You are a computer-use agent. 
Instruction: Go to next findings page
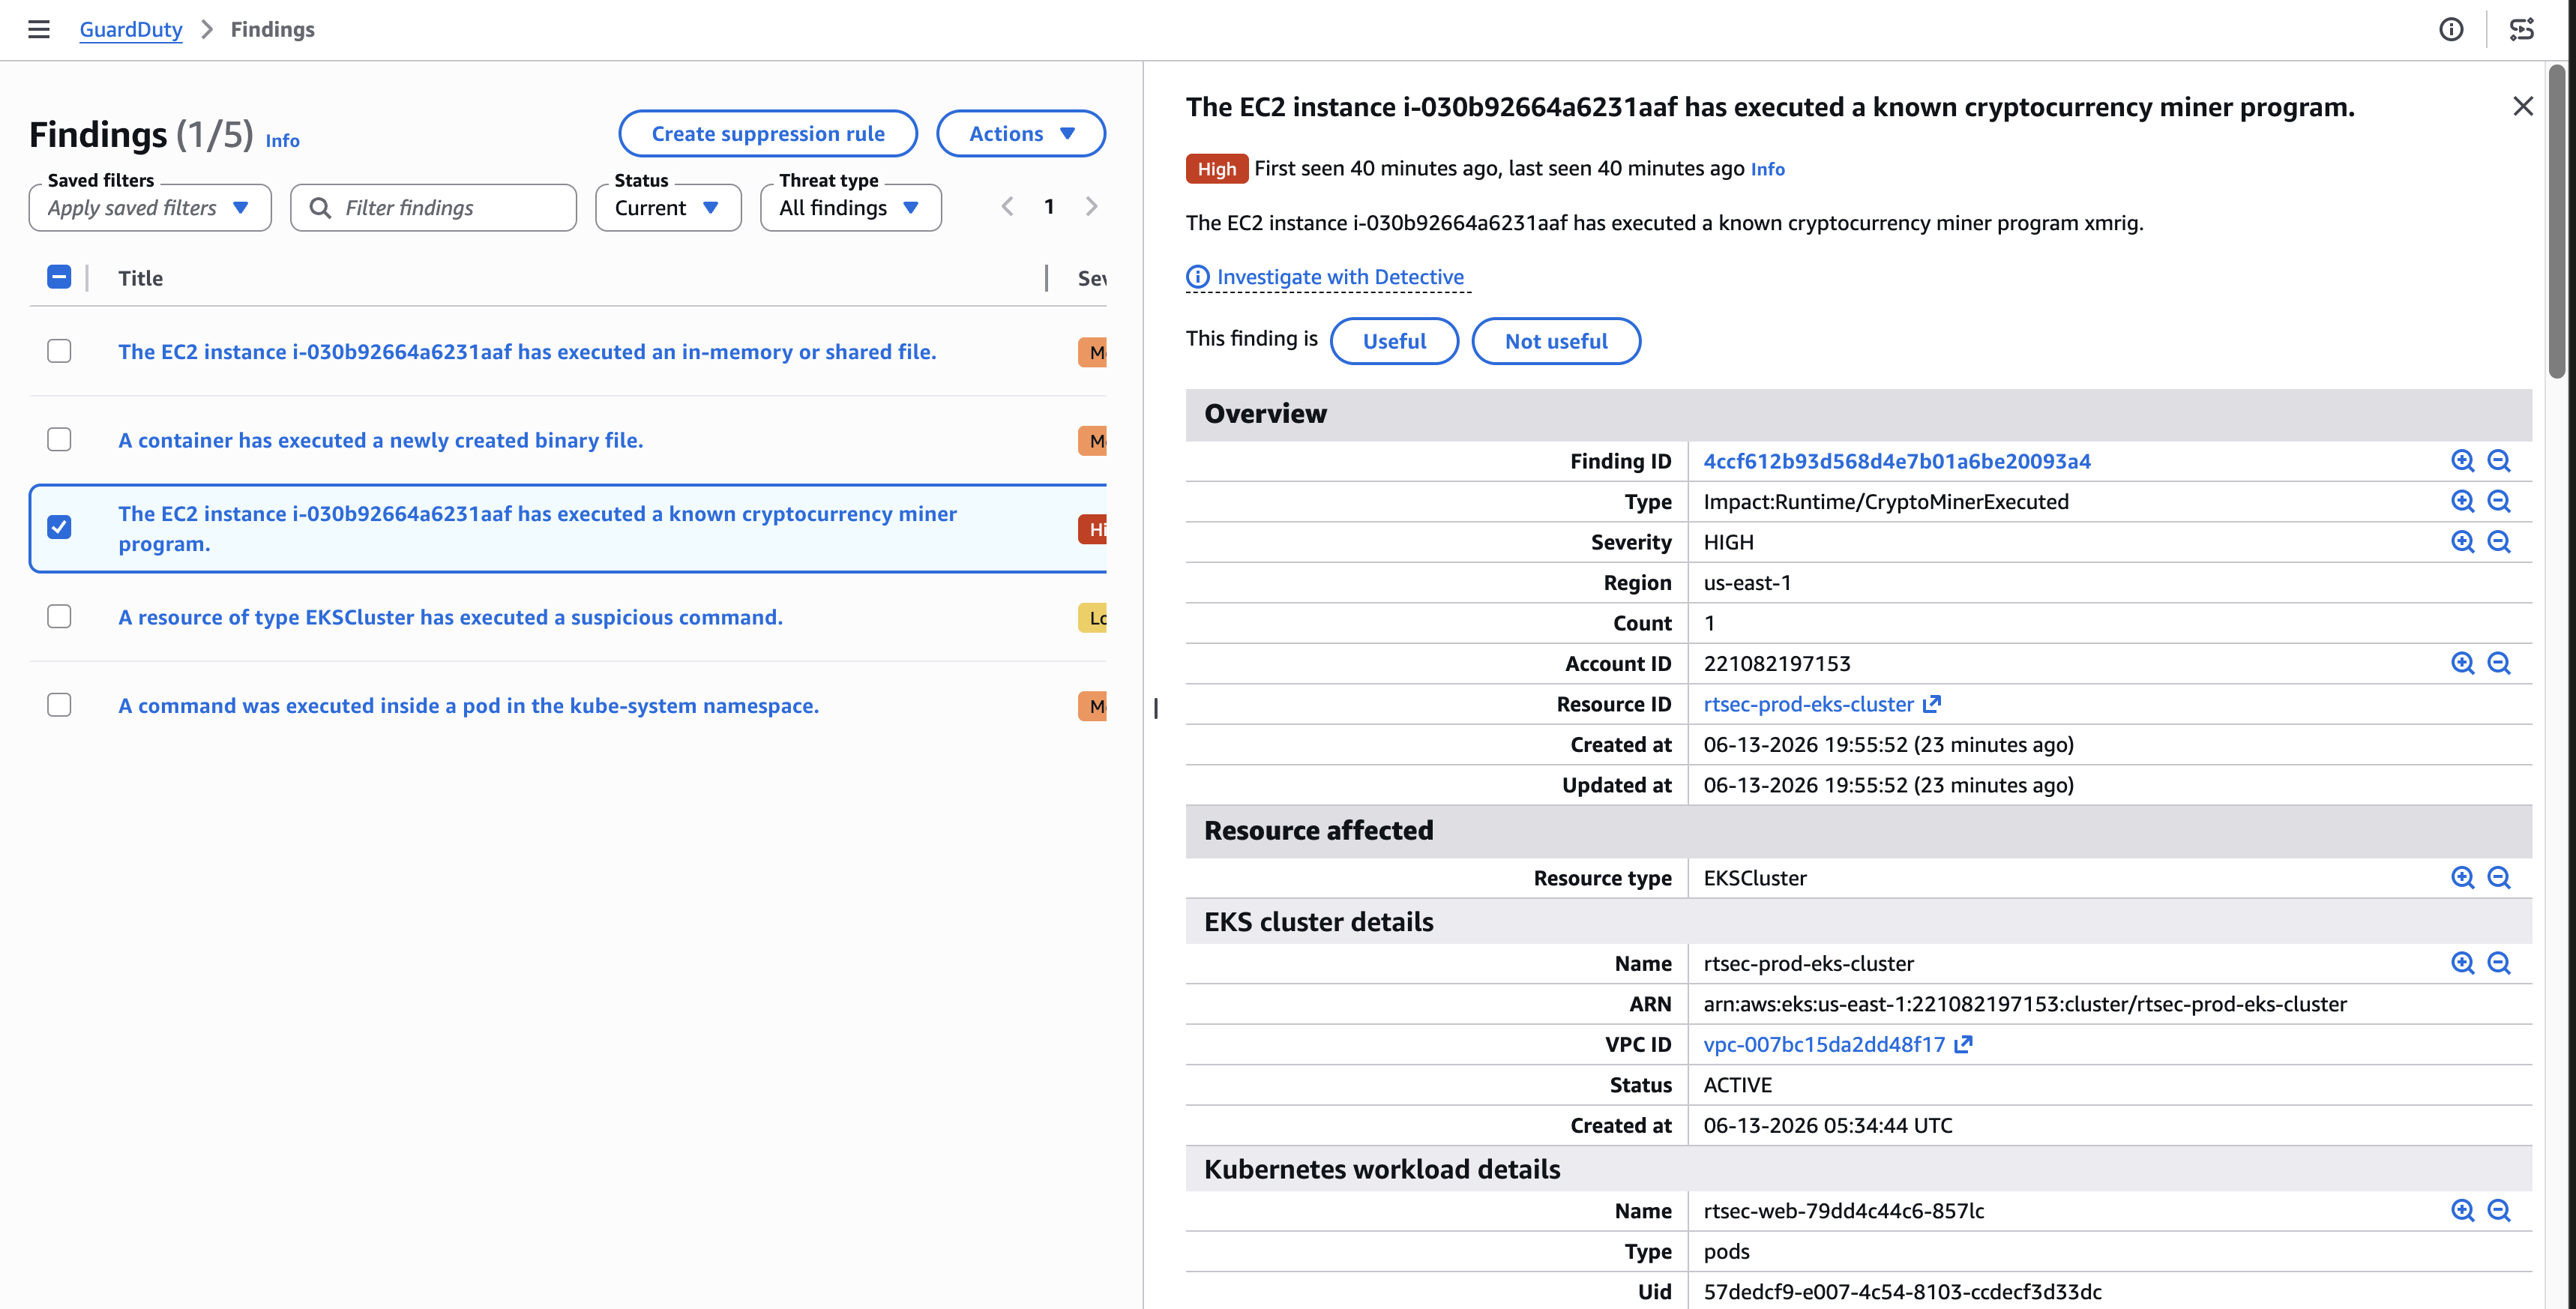[x=1091, y=207]
